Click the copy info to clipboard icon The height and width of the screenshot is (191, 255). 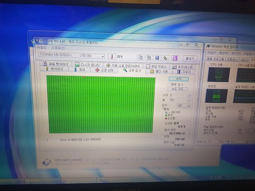140,57
